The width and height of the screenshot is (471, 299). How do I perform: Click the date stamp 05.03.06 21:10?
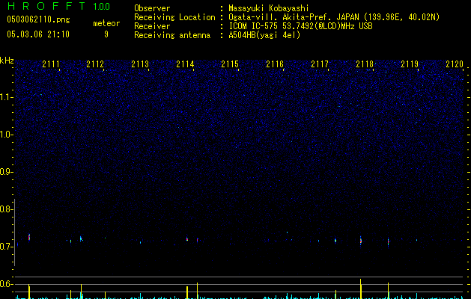38,34
